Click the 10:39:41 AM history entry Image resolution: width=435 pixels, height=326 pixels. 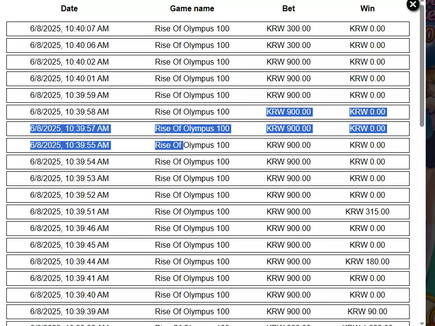208,279
